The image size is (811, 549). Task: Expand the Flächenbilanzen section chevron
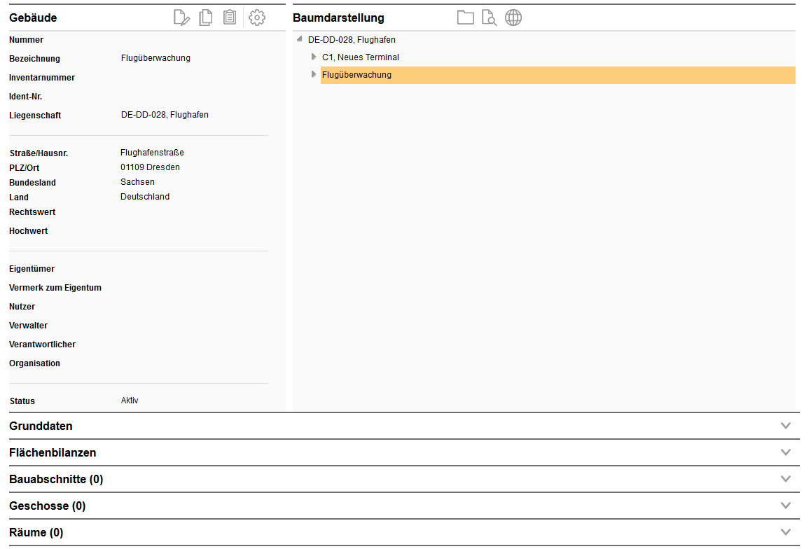(x=785, y=452)
